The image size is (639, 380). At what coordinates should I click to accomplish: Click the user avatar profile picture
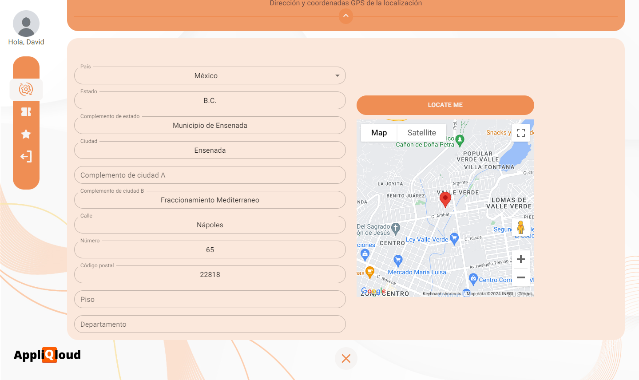[x=26, y=24]
